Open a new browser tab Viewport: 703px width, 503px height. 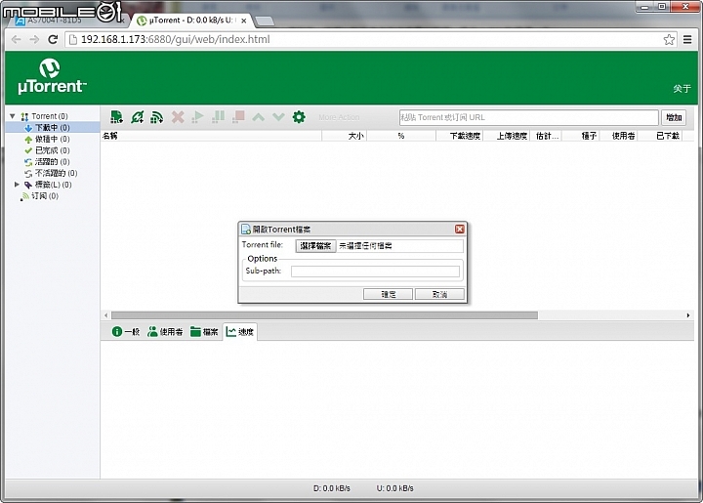pos(265,21)
